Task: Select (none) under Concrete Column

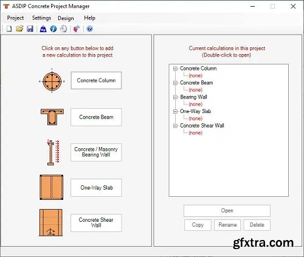Action: pos(195,76)
